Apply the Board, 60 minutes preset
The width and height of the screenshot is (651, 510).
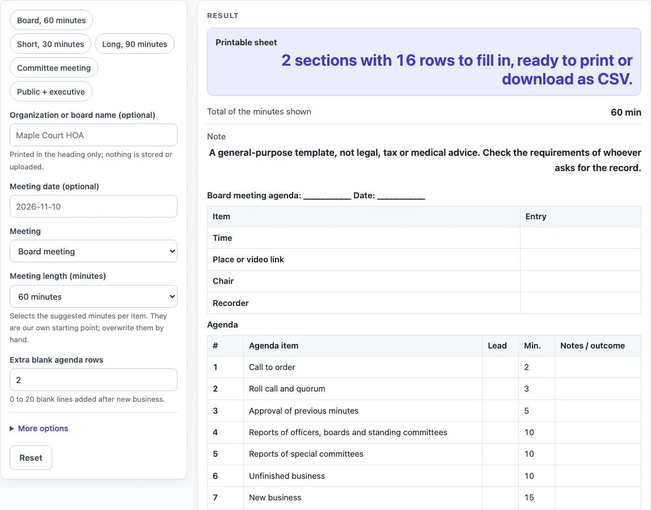[x=51, y=20]
